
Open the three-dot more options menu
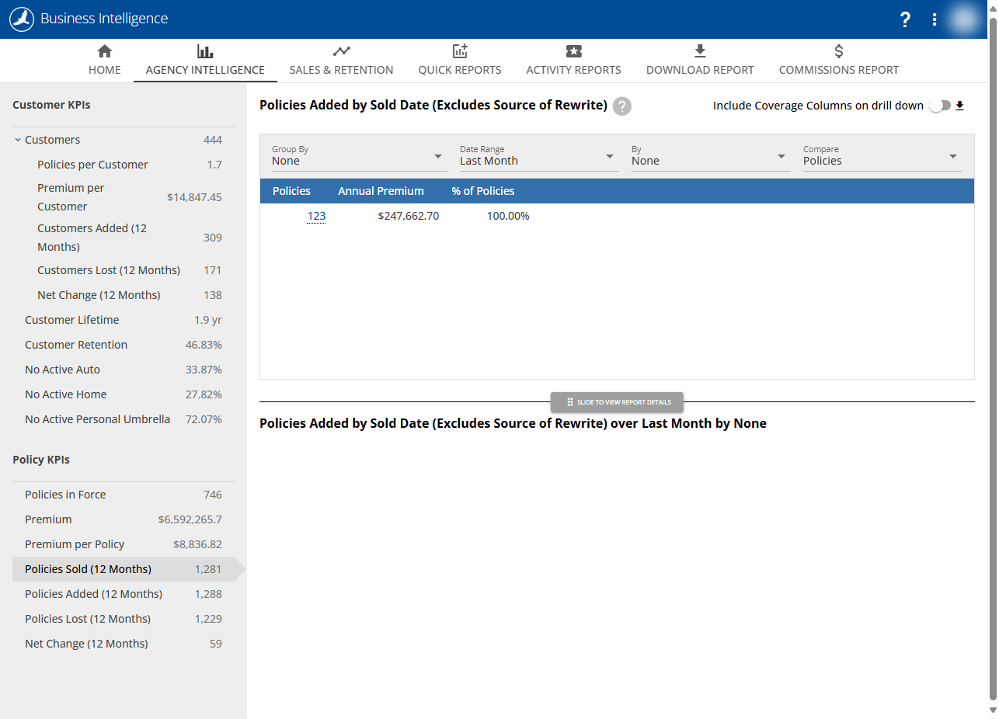[x=935, y=19]
